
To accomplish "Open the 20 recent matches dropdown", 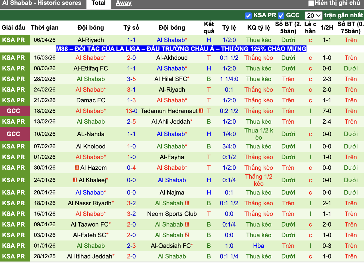I will pos(313,15).
